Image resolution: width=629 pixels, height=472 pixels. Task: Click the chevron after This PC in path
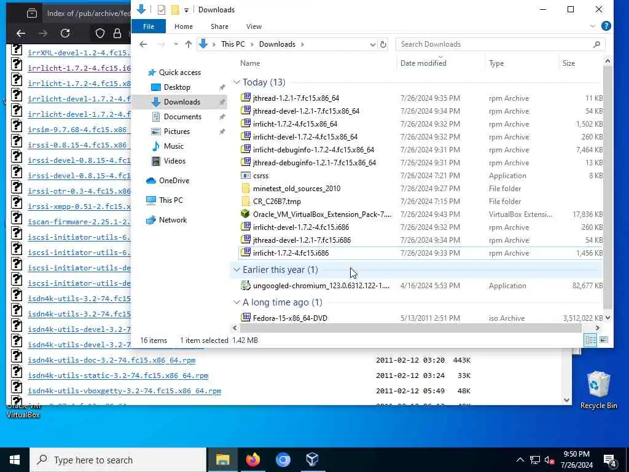[252, 44]
